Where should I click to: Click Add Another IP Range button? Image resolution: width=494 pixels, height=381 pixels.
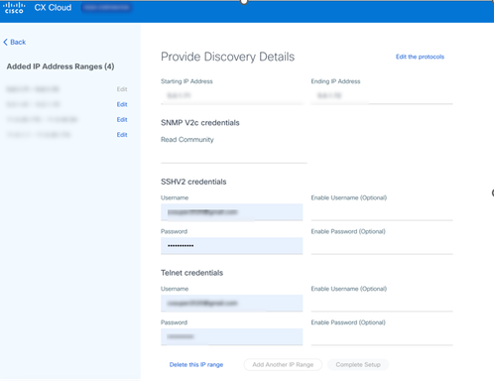[283, 365]
